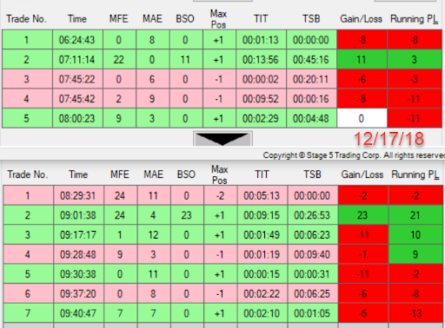Click TSB value 00:45:16
The height and width of the screenshot is (328, 445).
click(x=311, y=59)
